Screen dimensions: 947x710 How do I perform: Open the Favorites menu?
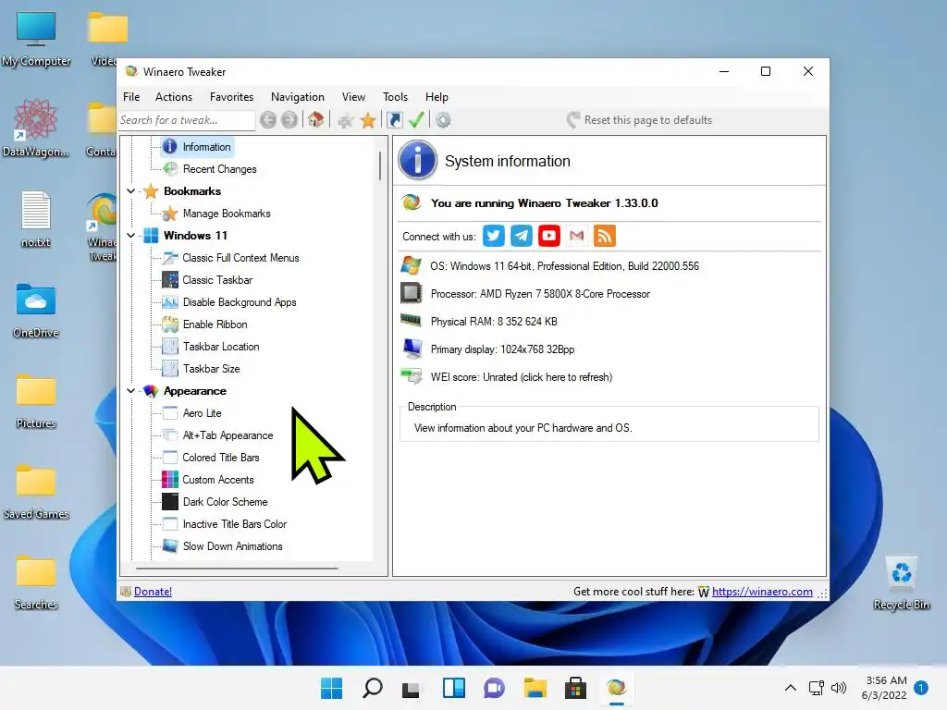tap(231, 96)
